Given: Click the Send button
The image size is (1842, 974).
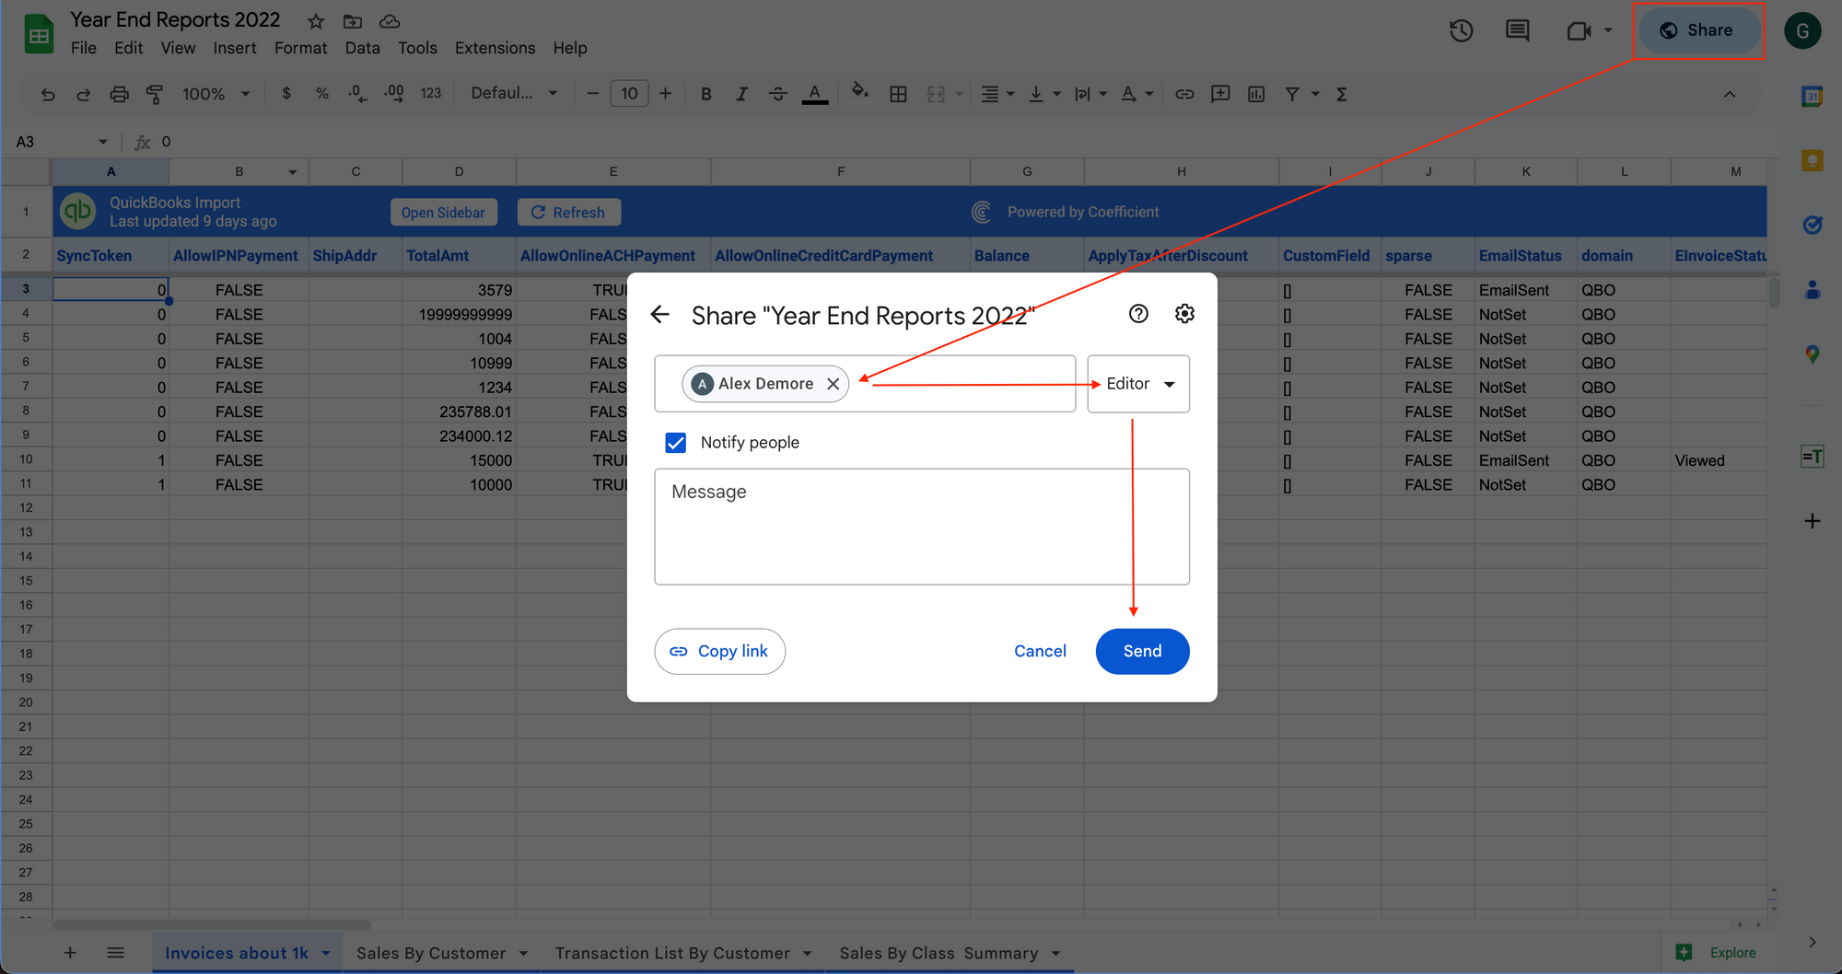Looking at the screenshot, I should pos(1142,652).
